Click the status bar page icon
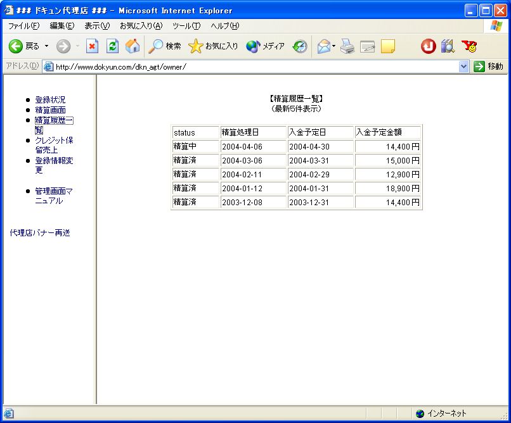The image size is (511, 423). pyautogui.click(x=8, y=414)
